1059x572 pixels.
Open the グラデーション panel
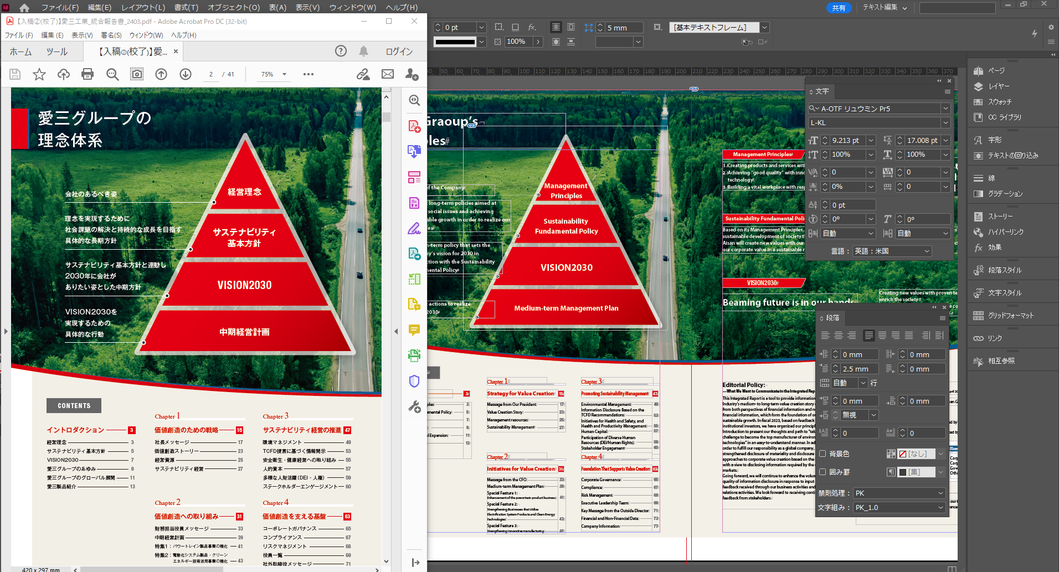(x=999, y=194)
